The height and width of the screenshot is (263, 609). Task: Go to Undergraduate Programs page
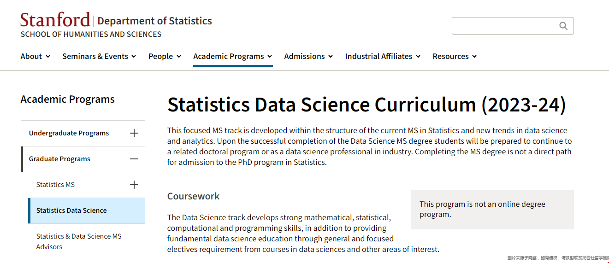click(x=69, y=133)
